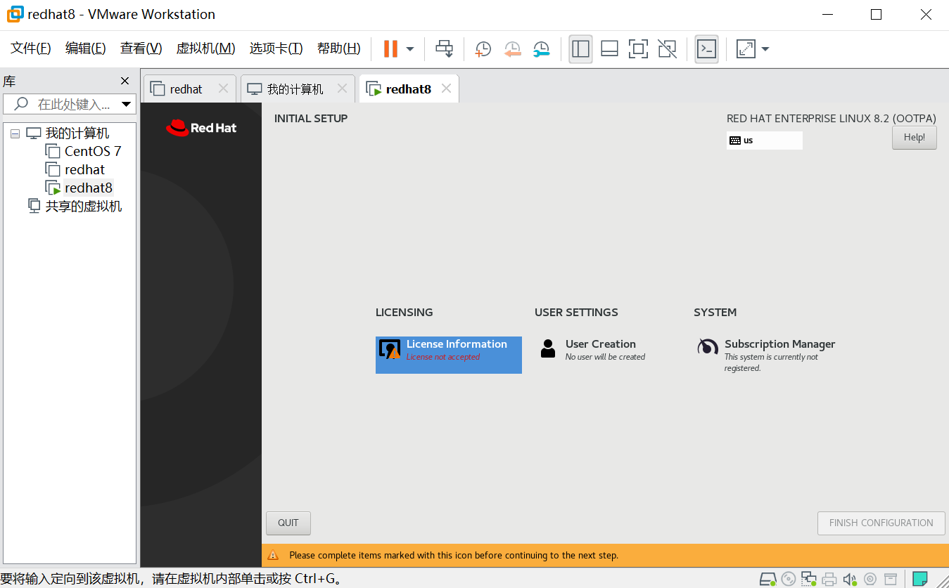Image resolution: width=949 pixels, height=588 pixels.
Task: Revert to the previous snapshot icon
Action: click(512, 49)
